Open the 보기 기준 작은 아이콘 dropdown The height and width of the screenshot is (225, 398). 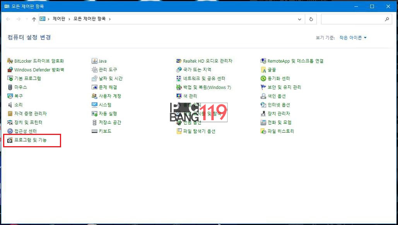point(353,38)
